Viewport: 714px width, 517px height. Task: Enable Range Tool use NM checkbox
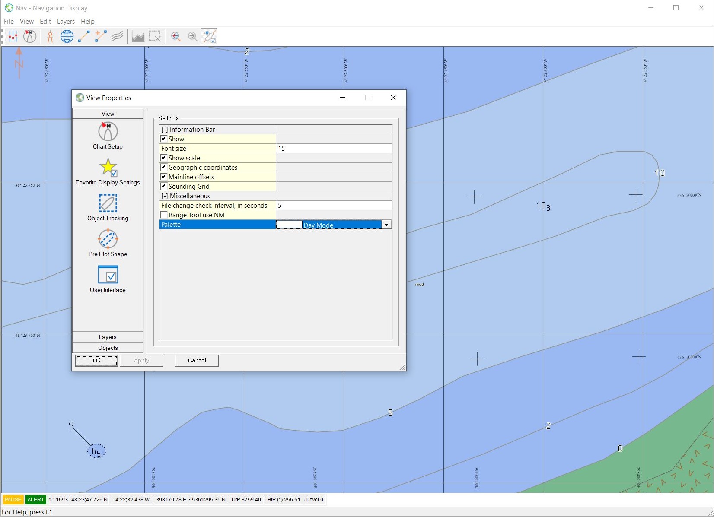[x=164, y=215]
